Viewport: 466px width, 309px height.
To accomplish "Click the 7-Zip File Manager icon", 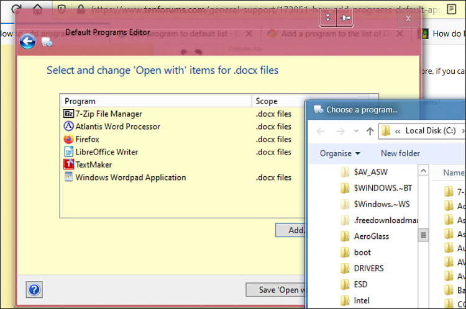I will [68, 114].
